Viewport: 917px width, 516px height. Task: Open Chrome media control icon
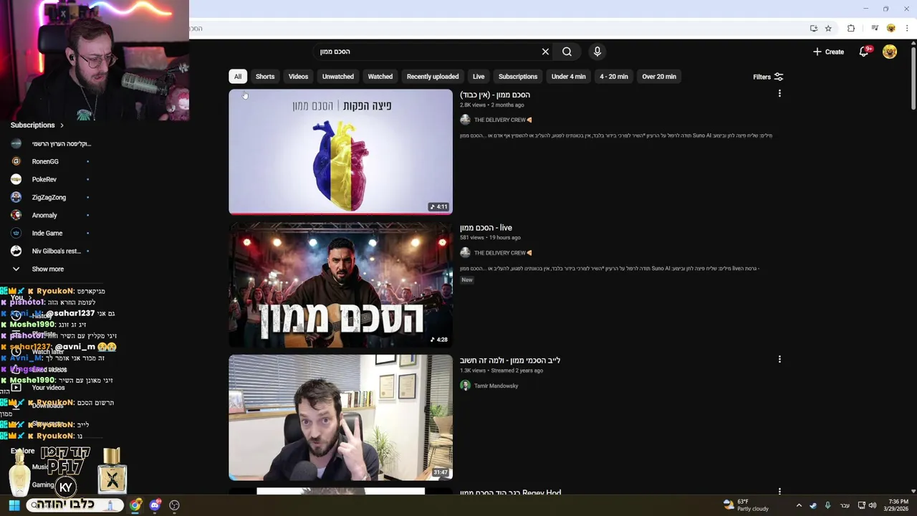875,28
